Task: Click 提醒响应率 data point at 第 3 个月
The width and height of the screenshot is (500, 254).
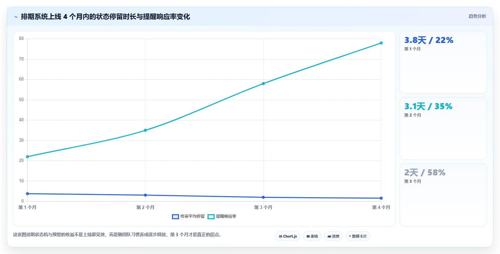Action: (x=263, y=83)
